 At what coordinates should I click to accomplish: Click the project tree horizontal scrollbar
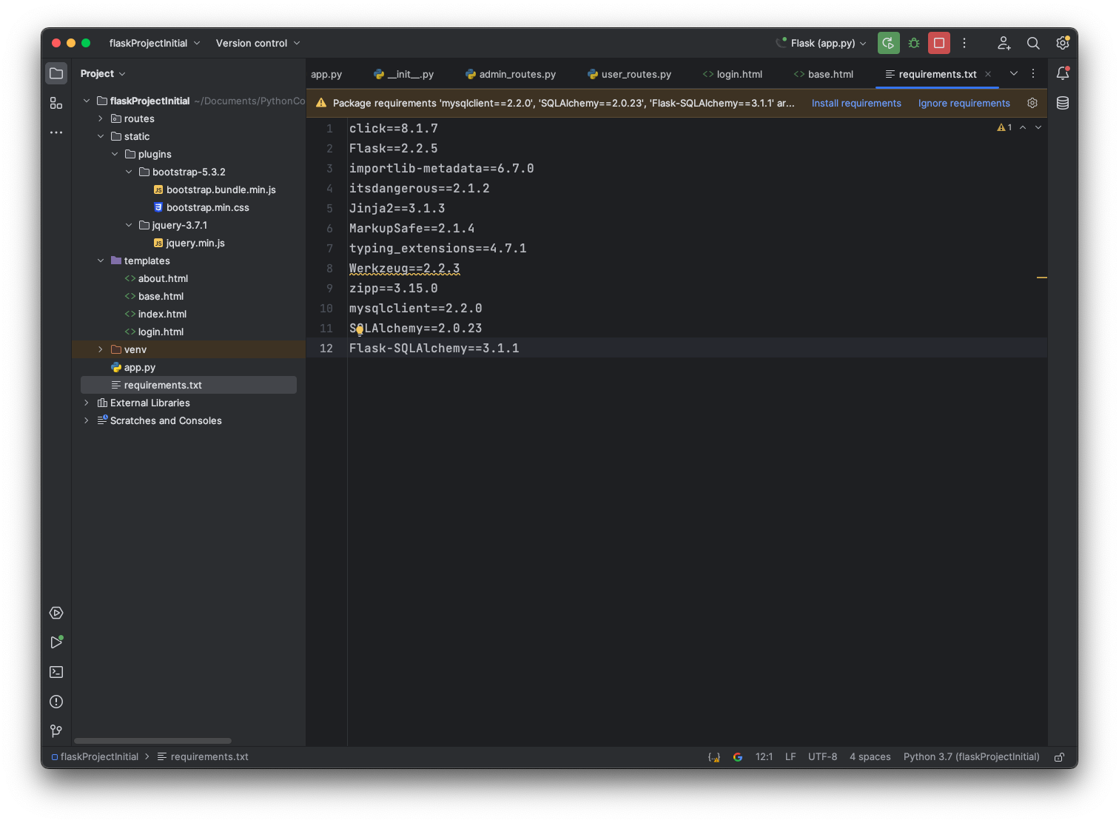click(152, 740)
